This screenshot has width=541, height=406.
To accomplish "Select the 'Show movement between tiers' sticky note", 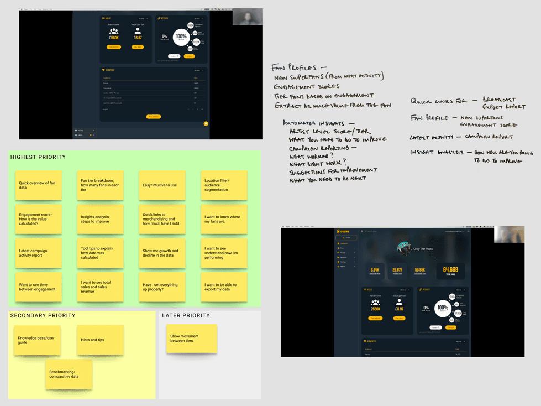I will coord(192,339).
